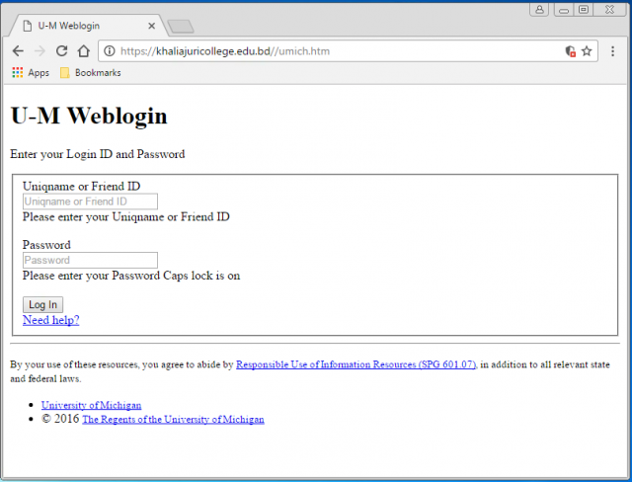632x482 pixels.
Task: Go back using the browser back arrow
Action: [18, 51]
